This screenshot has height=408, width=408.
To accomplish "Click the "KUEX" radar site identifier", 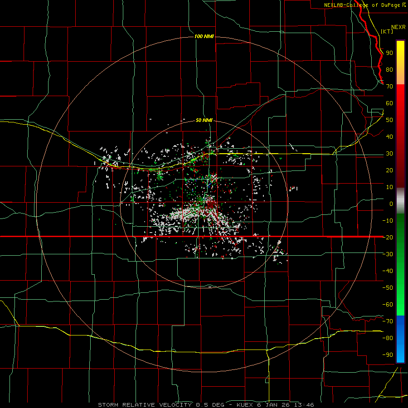I will (x=245, y=405).
